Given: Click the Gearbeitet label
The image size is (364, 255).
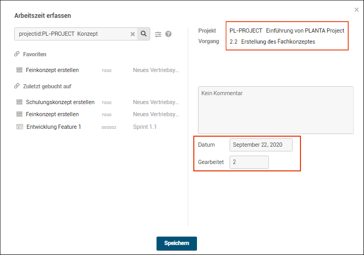Looking at the screenshot, I should 211,162.
